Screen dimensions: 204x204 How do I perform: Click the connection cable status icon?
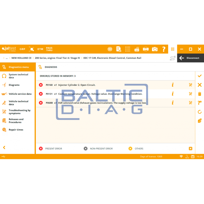[172, 58]
